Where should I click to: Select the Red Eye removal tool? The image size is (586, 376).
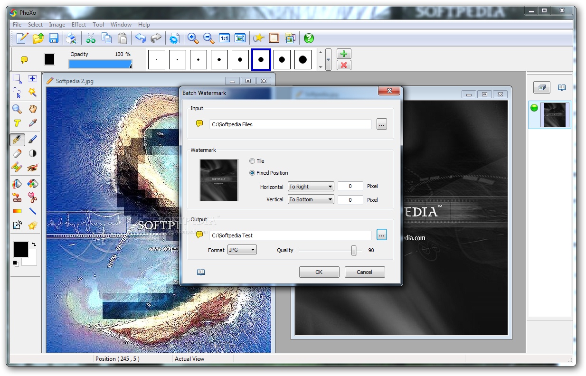click(x=32, y=167)
